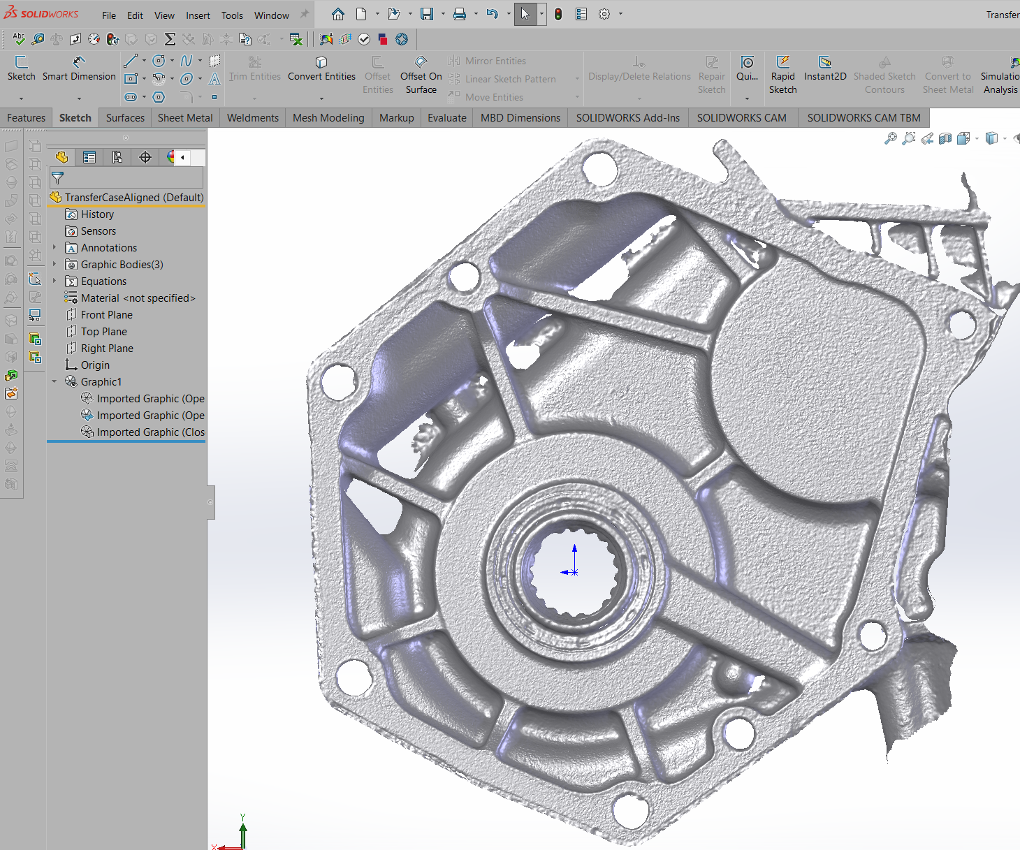Viewport: 1020px width, 850px height.
Task: Click the rebuild traffic light icon
Action: 558,14
